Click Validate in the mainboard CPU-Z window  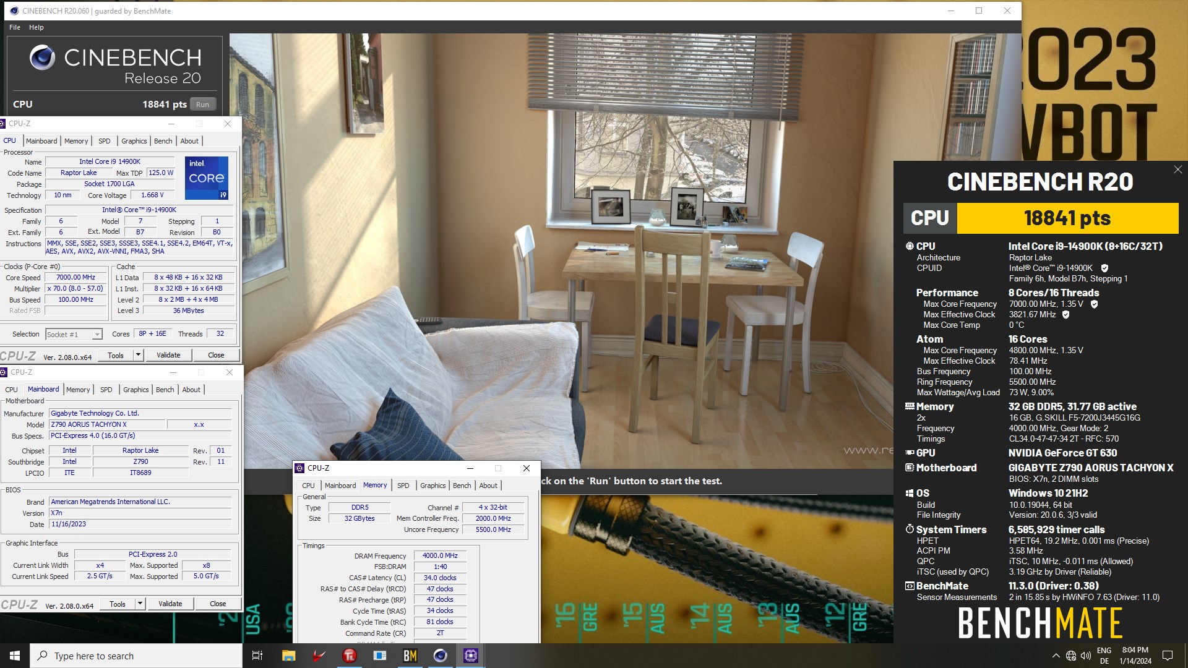point(170,604)
